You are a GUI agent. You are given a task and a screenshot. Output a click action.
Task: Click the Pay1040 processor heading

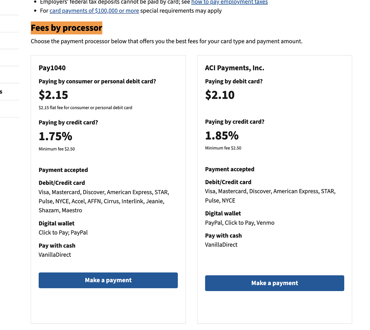(x=52, y=68)
